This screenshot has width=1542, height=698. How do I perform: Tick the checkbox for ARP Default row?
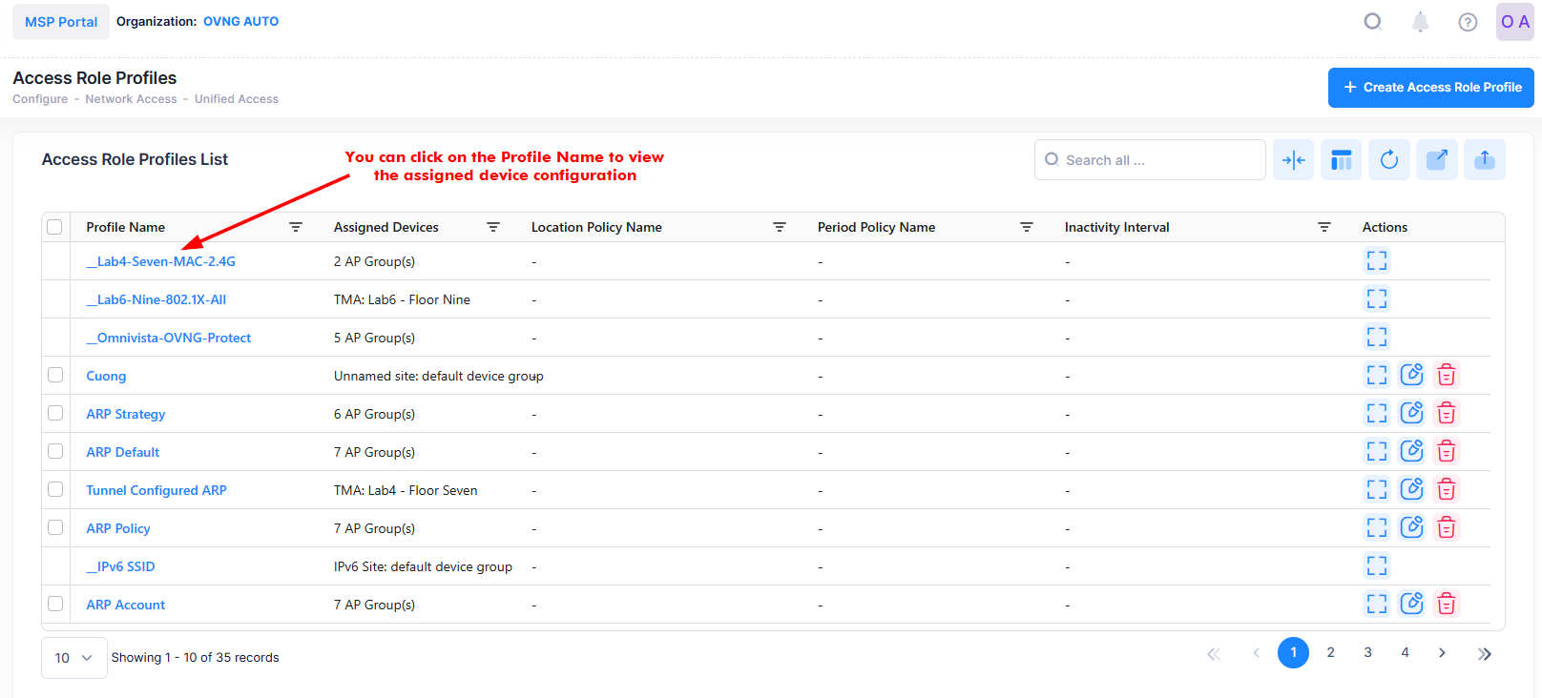[x=55, y=451]
